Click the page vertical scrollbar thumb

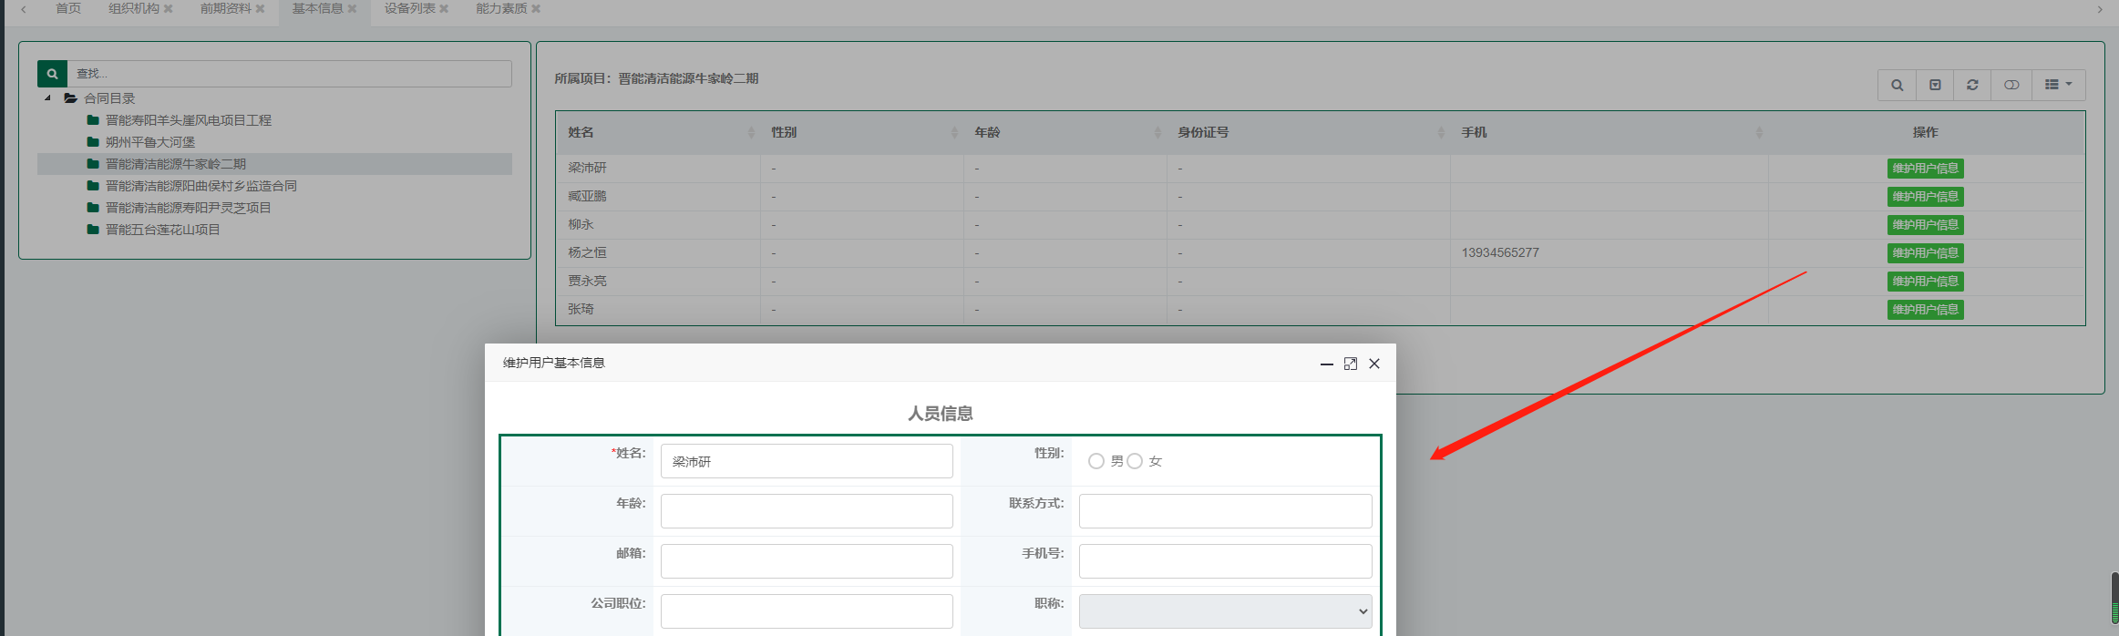[x=2114, y=599]
